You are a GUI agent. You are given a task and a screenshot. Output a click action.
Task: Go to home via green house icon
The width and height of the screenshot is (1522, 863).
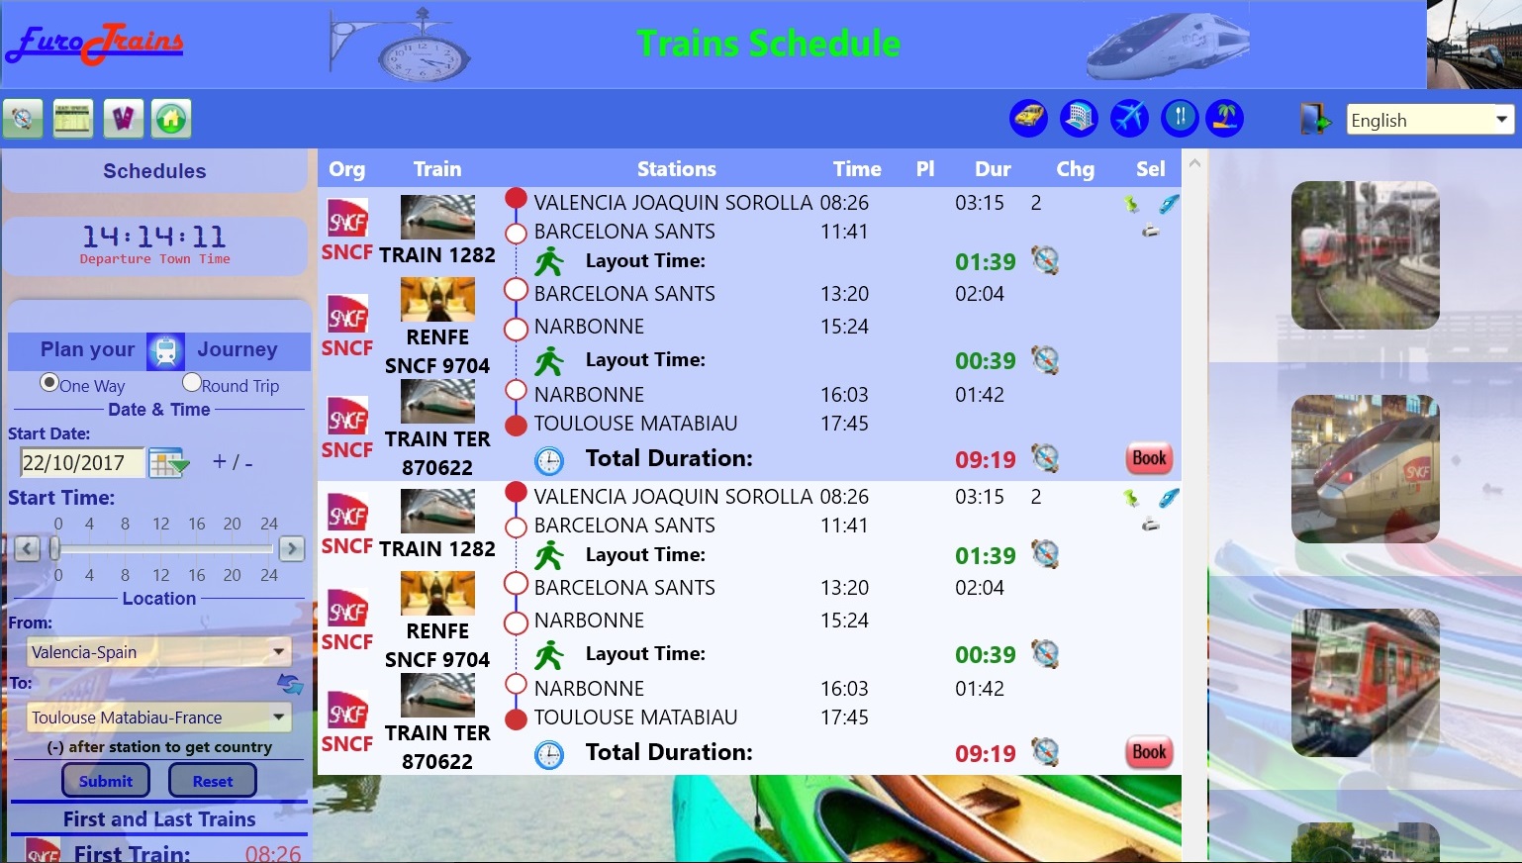point(171,119)
